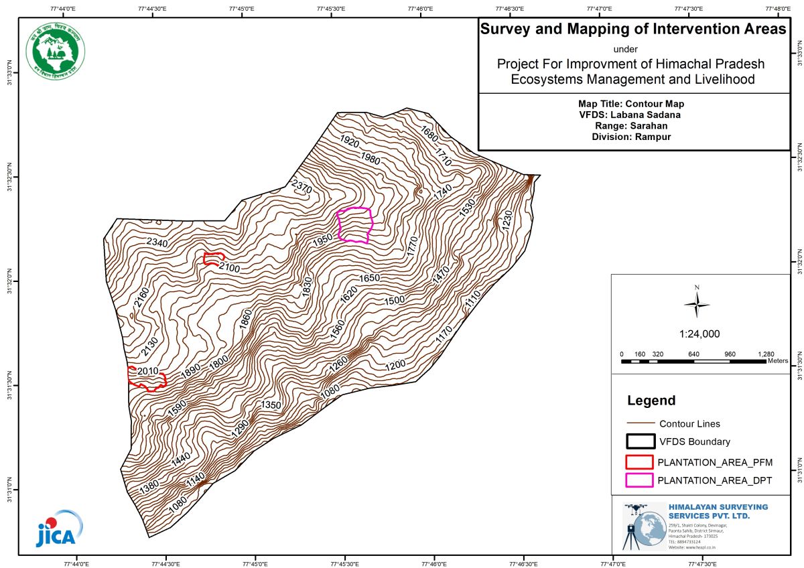Select the red PFM polygon beside contour 2100
Viewport: 804px width, 568px height.
pos(214,259)
